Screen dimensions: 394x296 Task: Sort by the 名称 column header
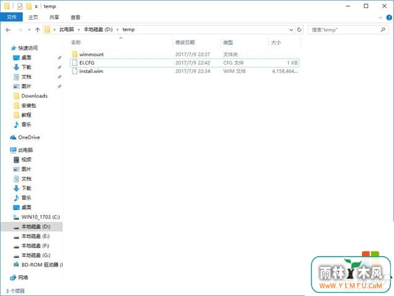[x=76, y=42]
